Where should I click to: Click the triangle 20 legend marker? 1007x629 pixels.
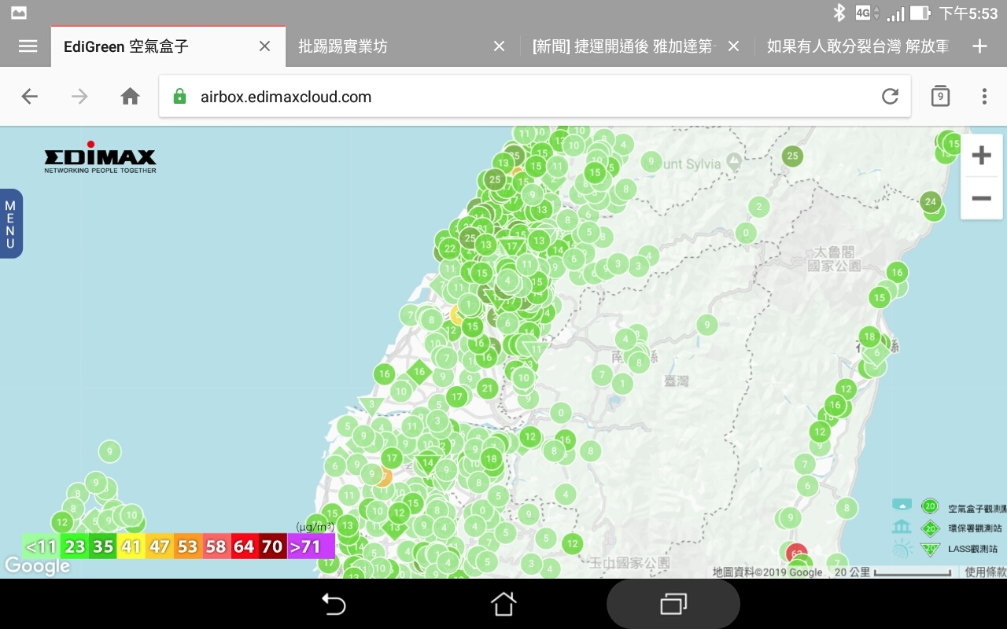[x=930, y=549]
